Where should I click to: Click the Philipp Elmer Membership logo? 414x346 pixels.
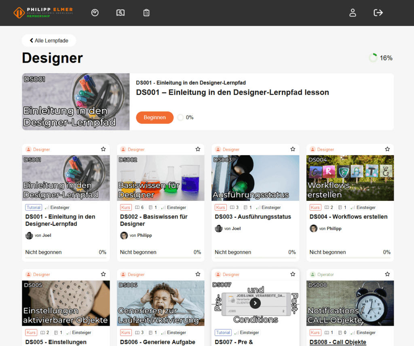[x=43, y=13]
